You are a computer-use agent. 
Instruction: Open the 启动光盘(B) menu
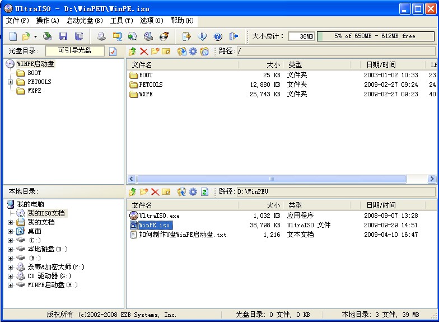tap(85, 21)
